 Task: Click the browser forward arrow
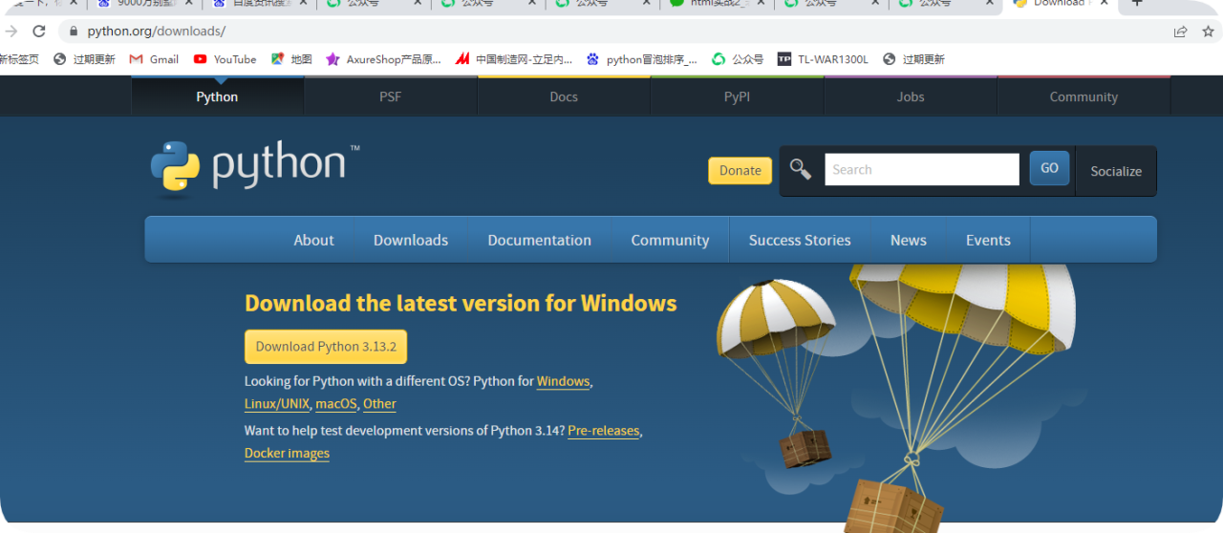tap(11, 32)
